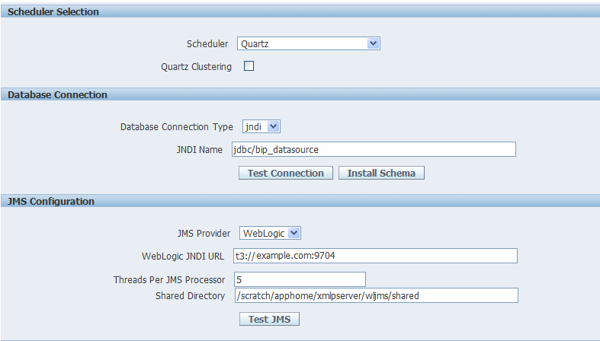This screenshot has height=341, width=600.
Task: Click into the WebLogic JNDI URL field
Action: pyautogui.click(x=375, y=256)
